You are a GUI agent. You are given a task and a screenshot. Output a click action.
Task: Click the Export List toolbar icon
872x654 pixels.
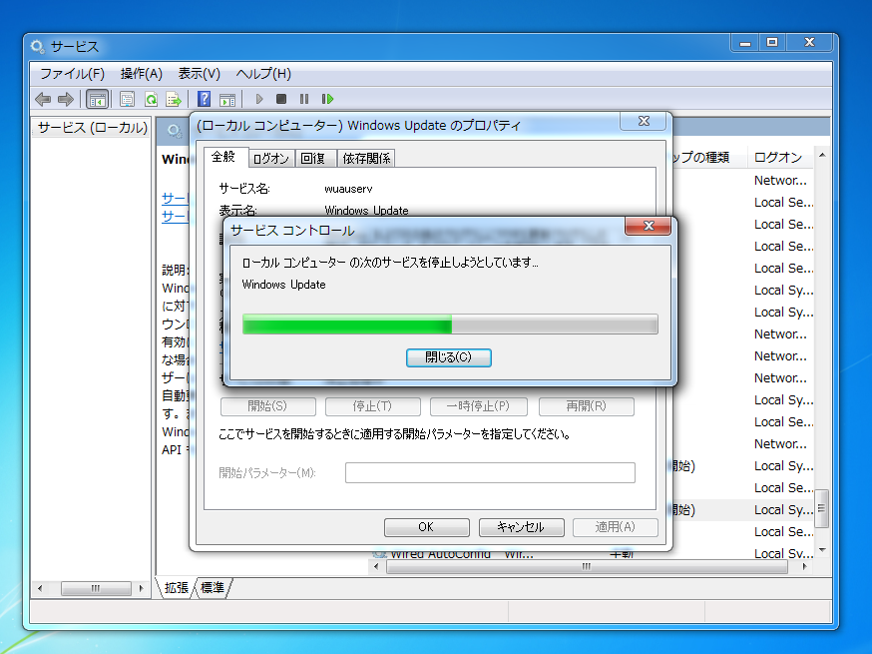tap(174, 100)
